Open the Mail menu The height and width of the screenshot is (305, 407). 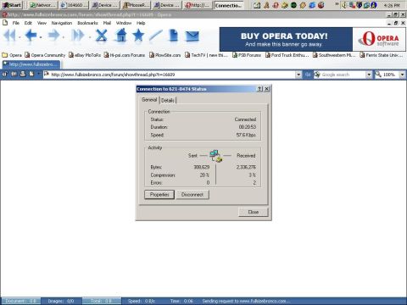(x=107, y=23)
